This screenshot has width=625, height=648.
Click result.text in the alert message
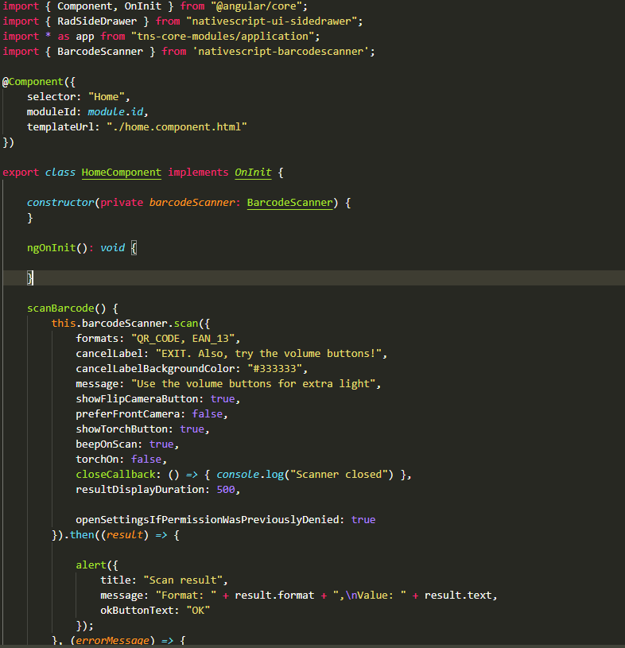458,595
